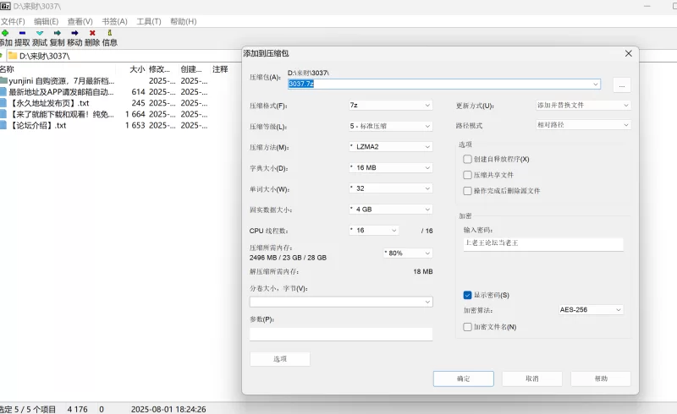Open the 压缩等级 dropdown
Image resolution: width=677 pixels, height=414 pixels.
tap(390, 126)
